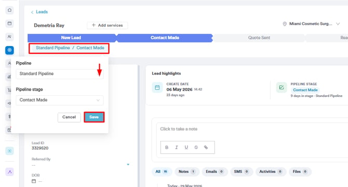This screenshot has width=348, height=187.
Task: Select the Lead ID 3329520 text
Action: [40, 148]
